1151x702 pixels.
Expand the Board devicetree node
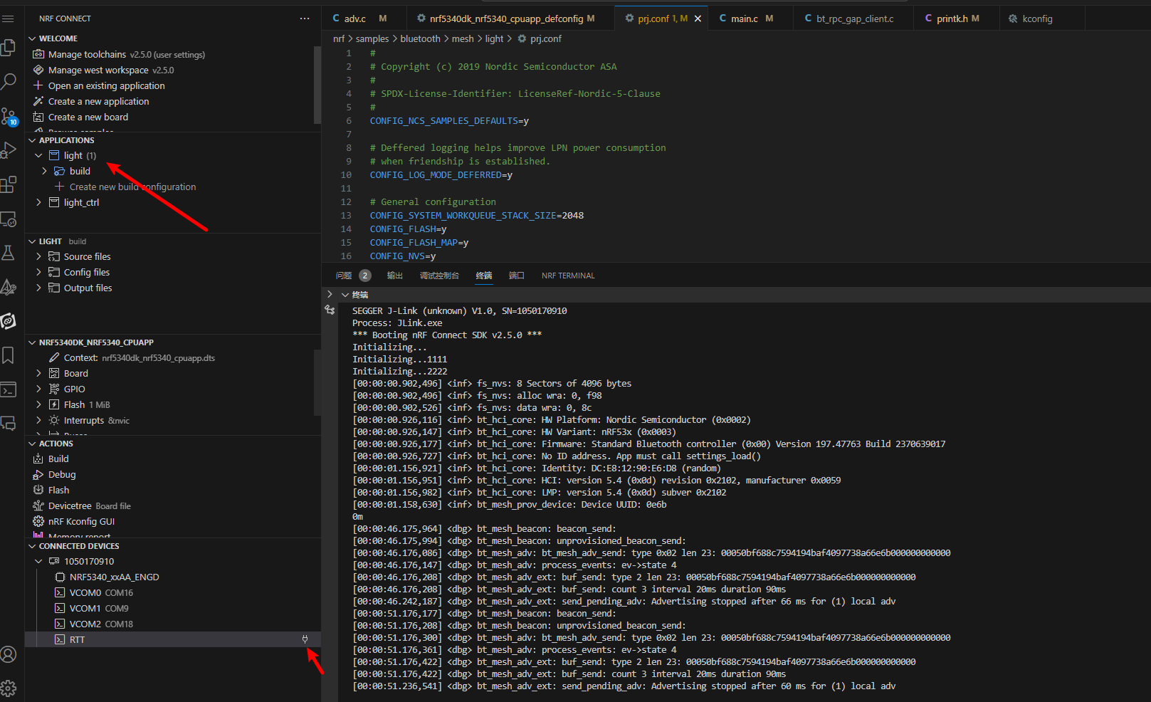pos(38,373)
